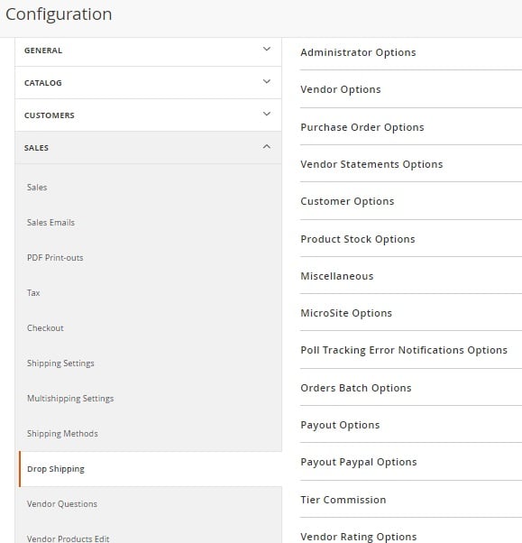Image resolution: width=522 pixels, height=543 pixels.
Task: Open Purchase Order Options section
Action: coord(362,127)
